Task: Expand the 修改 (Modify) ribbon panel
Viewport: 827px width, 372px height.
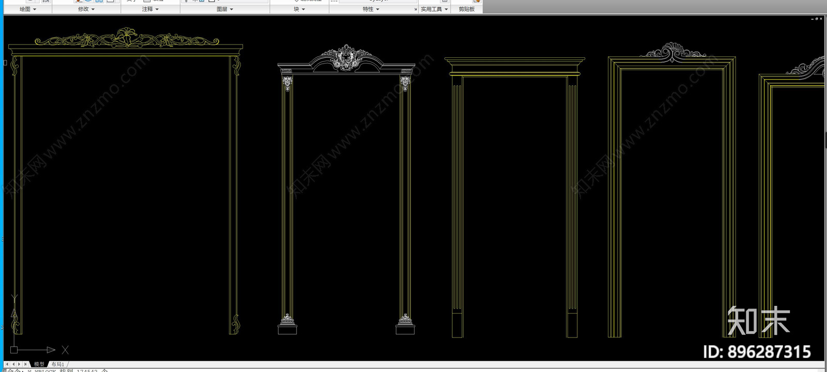Action: (x=86, y=9)
